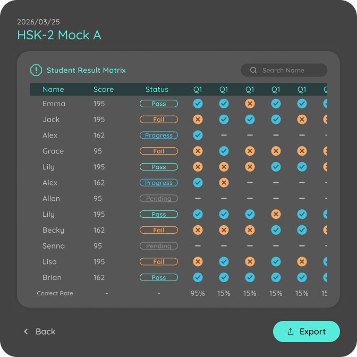Click Jack's Fail status badge
The image size is (357, 357).
coord(159,120)
